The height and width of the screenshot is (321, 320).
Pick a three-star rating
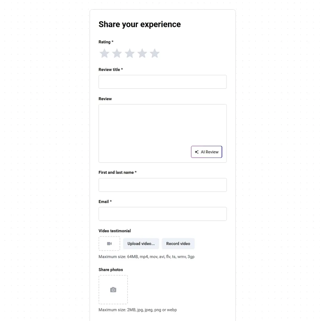coord(129,53)
